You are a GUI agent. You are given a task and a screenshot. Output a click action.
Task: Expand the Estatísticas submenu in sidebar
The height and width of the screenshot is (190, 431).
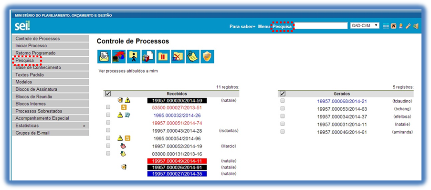[51, 126]
